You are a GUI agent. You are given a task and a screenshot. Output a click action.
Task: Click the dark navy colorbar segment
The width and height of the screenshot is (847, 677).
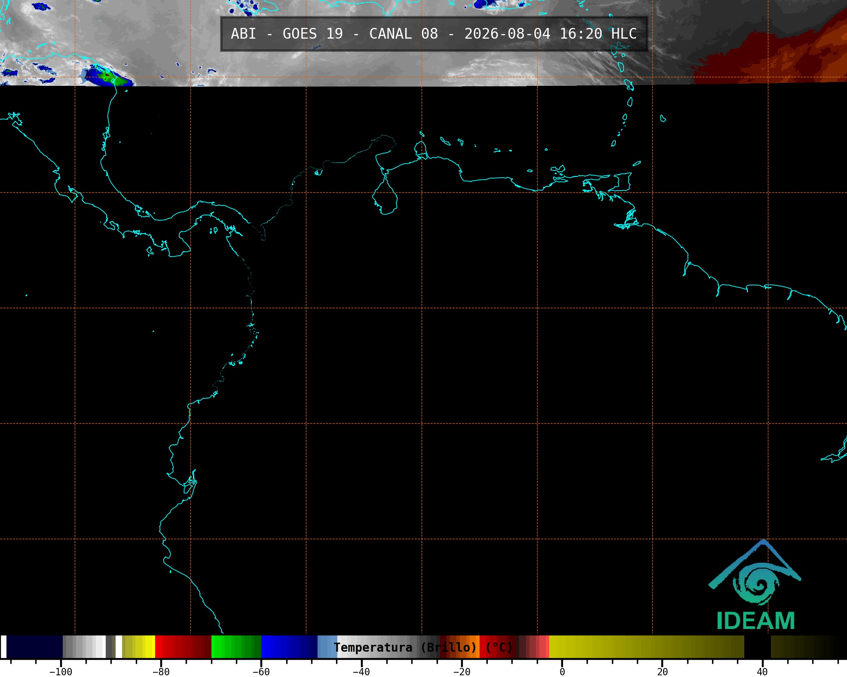pos(34,647)
